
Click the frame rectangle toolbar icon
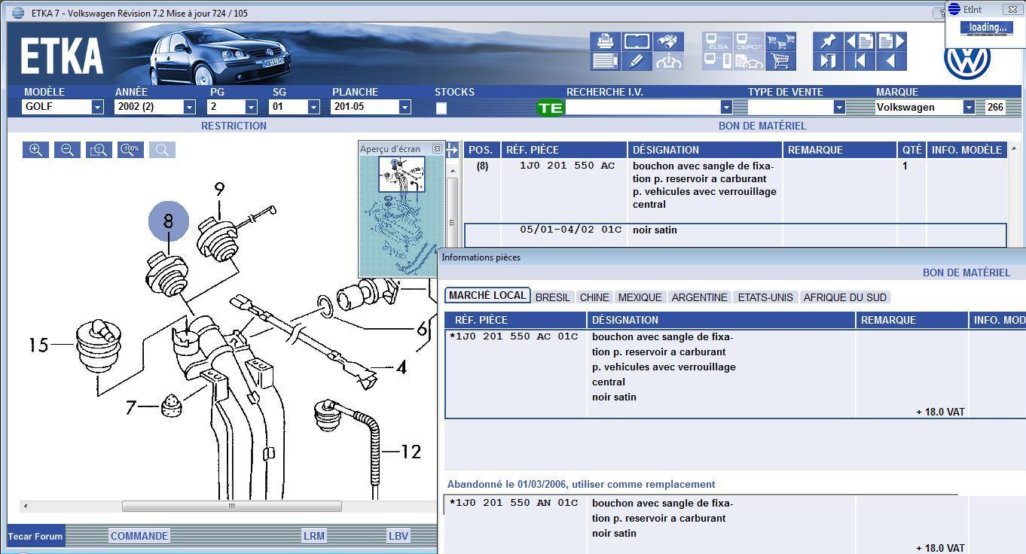tap(637, 41)
